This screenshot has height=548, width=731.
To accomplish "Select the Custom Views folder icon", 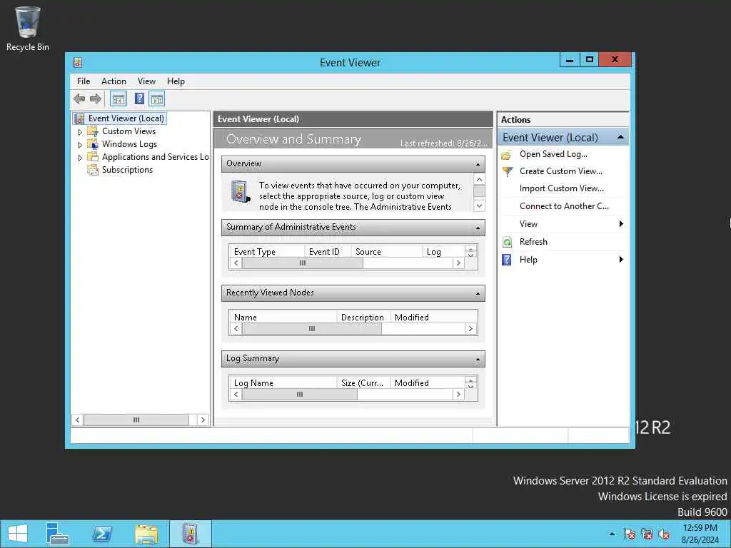I will [x=93, y=131].
